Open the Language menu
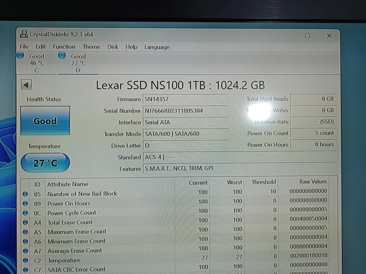Image resolution: width=366 pixels, height=274 pixels. 157,47
